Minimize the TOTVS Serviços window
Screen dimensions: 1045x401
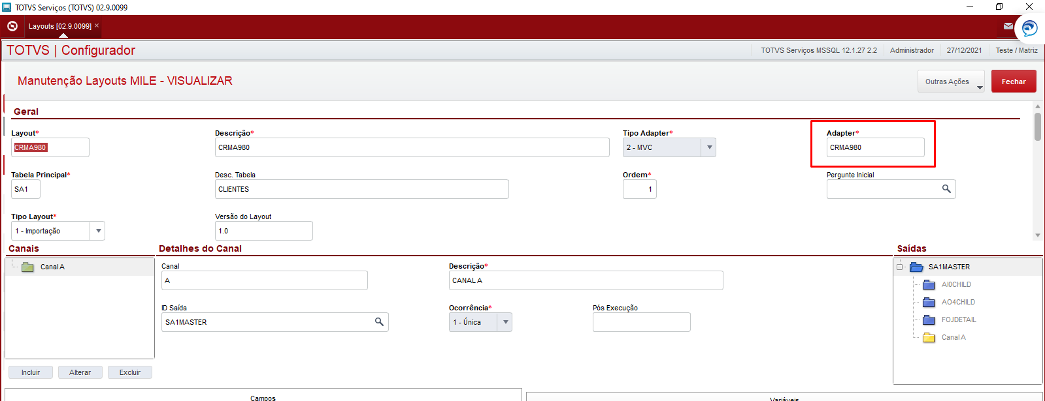[970, 7]
